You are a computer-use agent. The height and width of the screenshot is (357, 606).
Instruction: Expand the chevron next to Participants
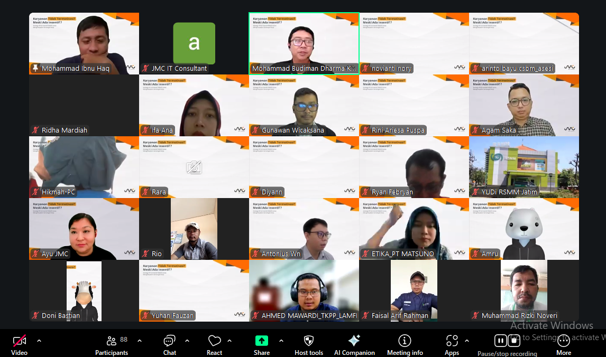(x=140, y=341)
